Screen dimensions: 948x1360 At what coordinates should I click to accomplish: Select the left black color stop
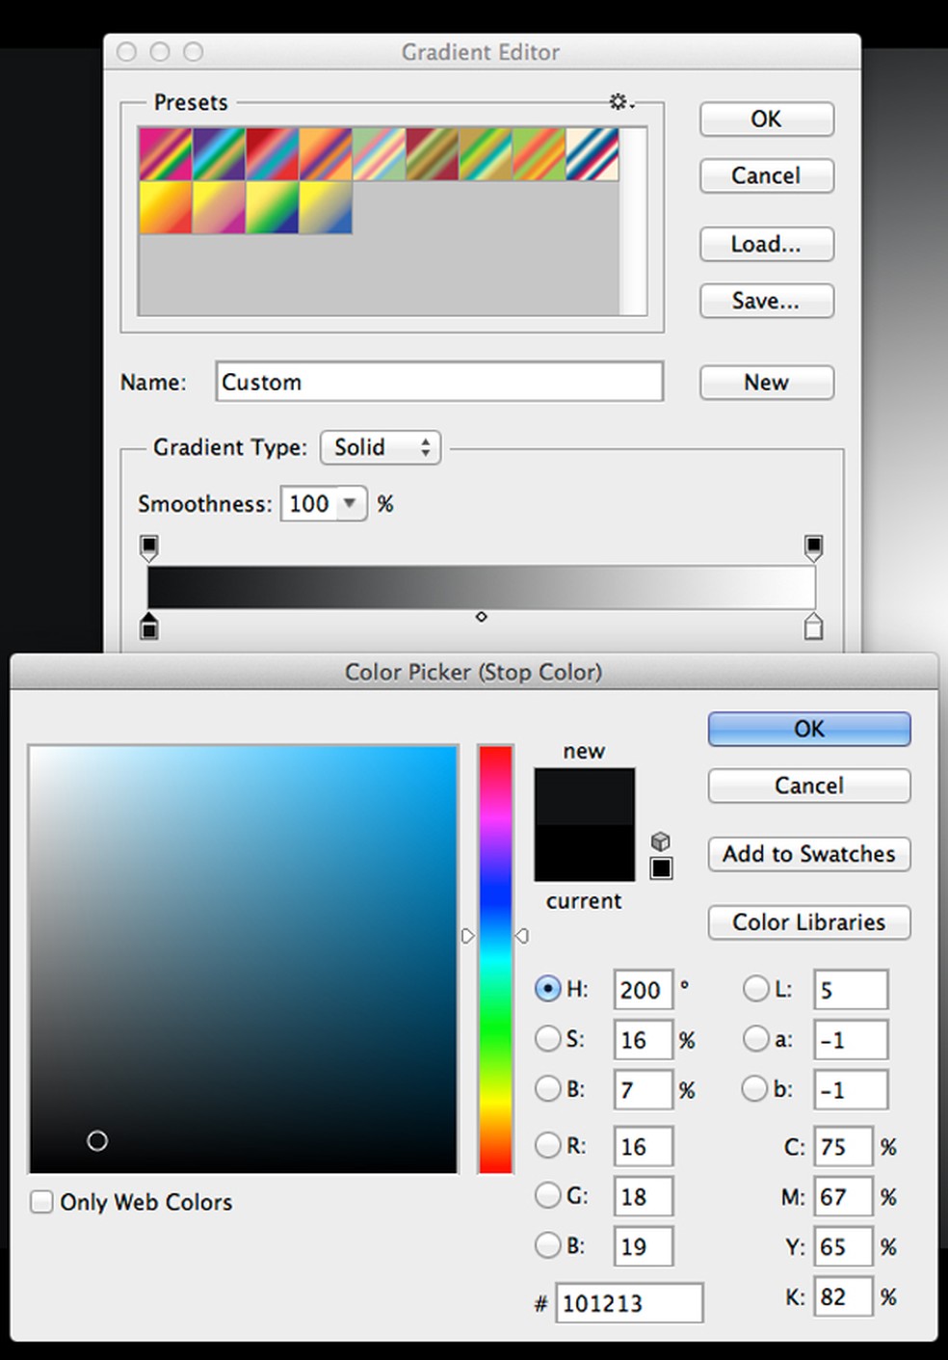(x=149, y=627)
